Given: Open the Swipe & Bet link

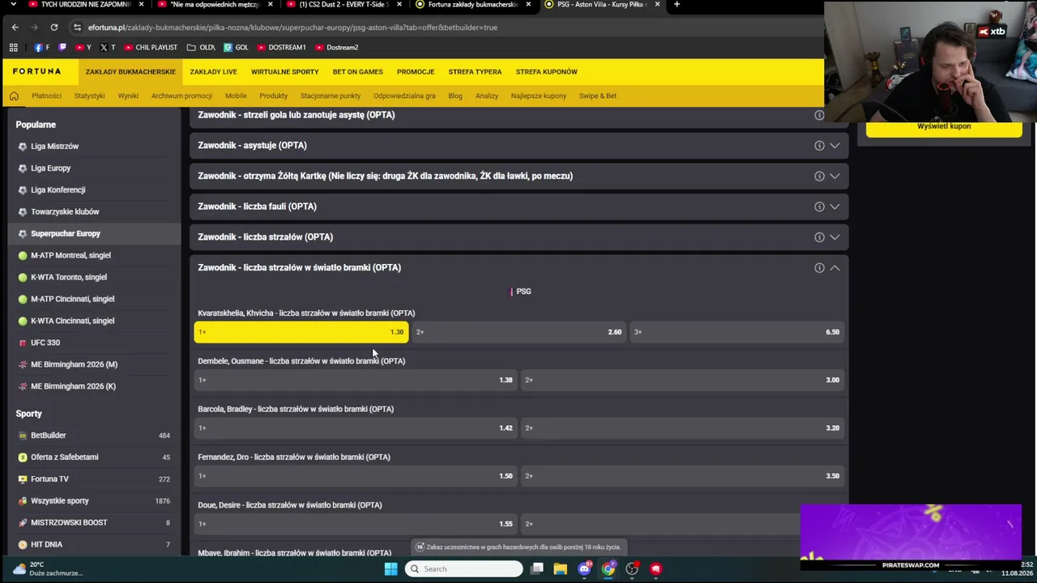Looking at the screenshot, I should click(598, 96).
